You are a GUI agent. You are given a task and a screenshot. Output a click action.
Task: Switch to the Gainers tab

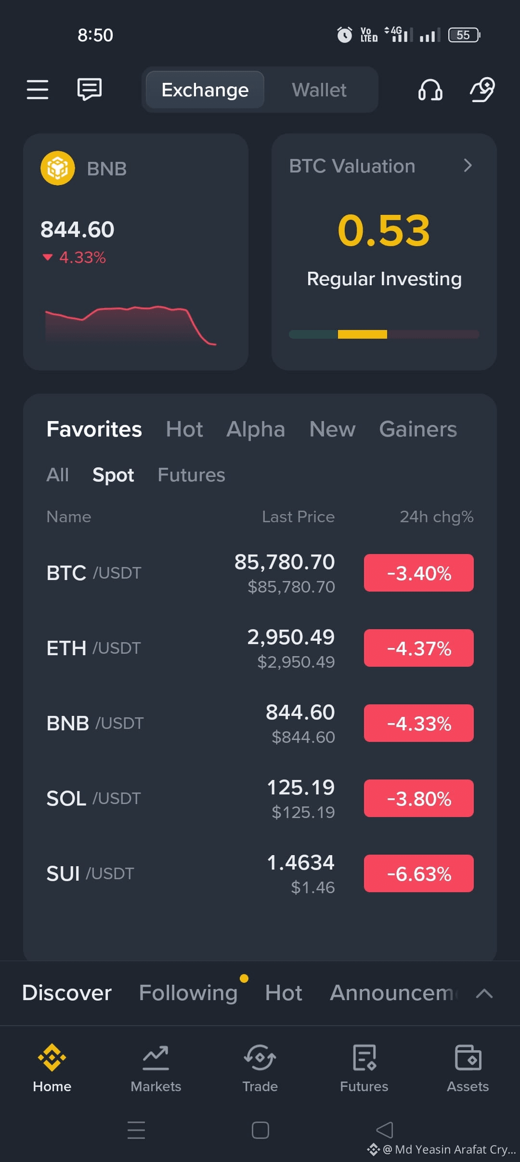click(418, 429)
